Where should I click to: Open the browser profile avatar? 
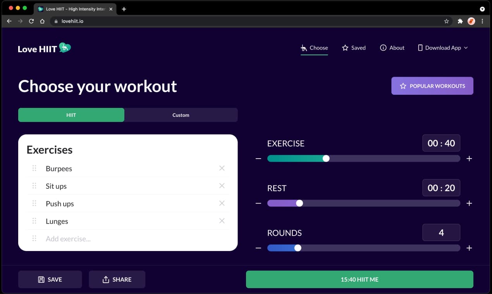click(471, 21)
